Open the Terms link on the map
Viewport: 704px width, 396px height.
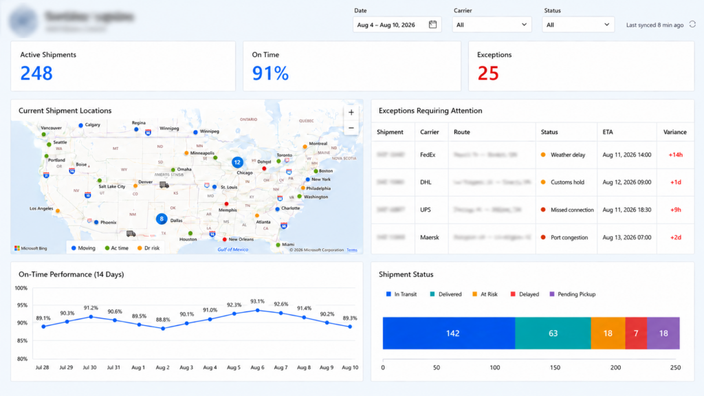pyautogui.click(x=352, y=250)
